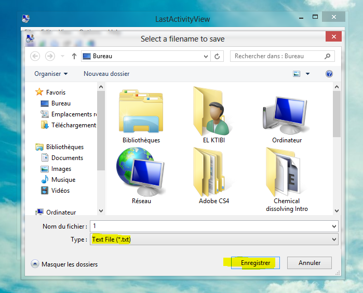The width and height of the screenshot is (363, 293).
Task: Open the Bibliothèques folder icon
Action: click(x=141, y=111)
